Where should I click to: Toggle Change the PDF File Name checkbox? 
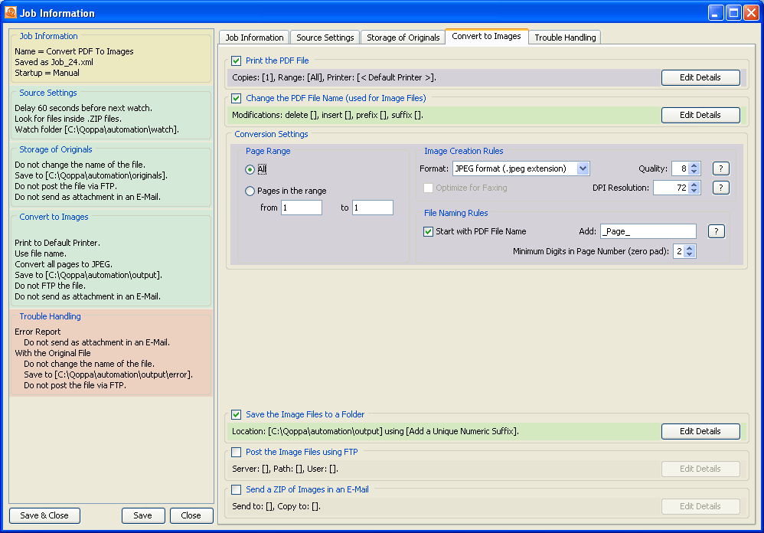[237, 99]
